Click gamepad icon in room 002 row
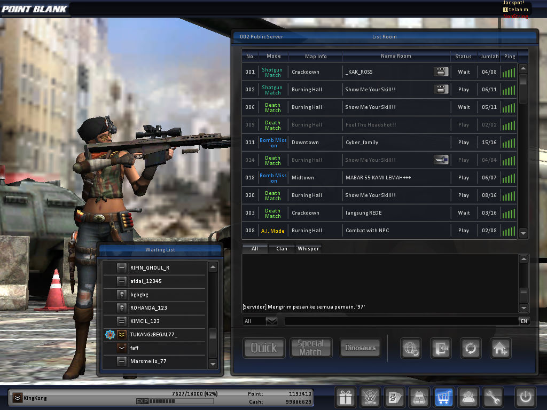The height and width of the screenshot is (410, 547). 441,89
